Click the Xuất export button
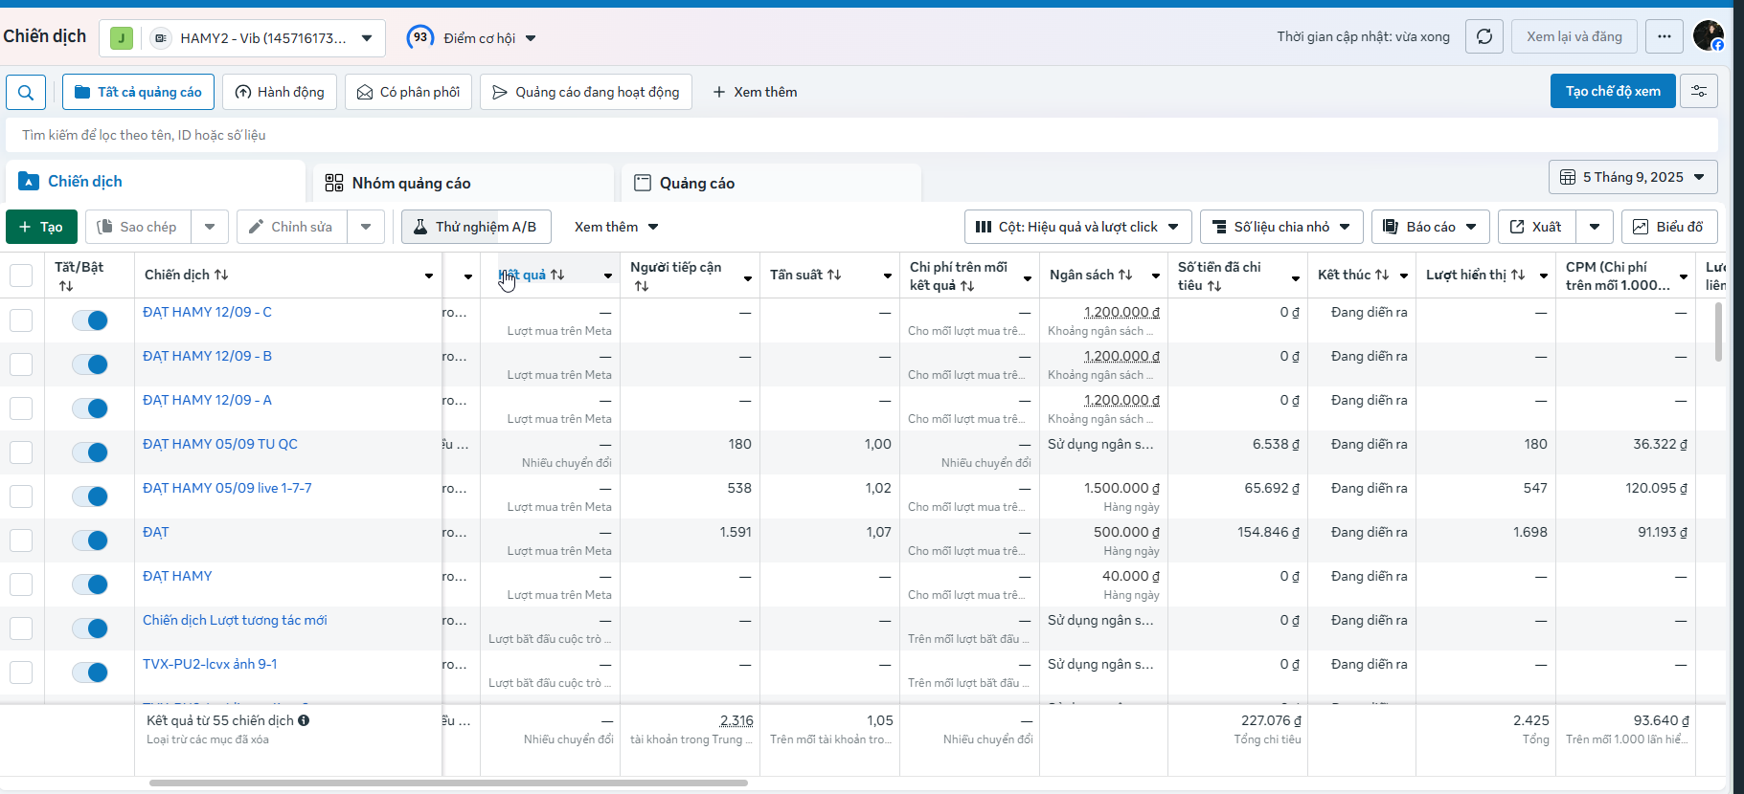Image resolution: width=1744 pixels, height=794 pixels. tap(1536, 227)
